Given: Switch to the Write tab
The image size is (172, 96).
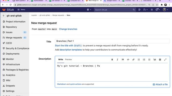Looking at the screenshot, I should pyautogui.click(x=60, y=59).
